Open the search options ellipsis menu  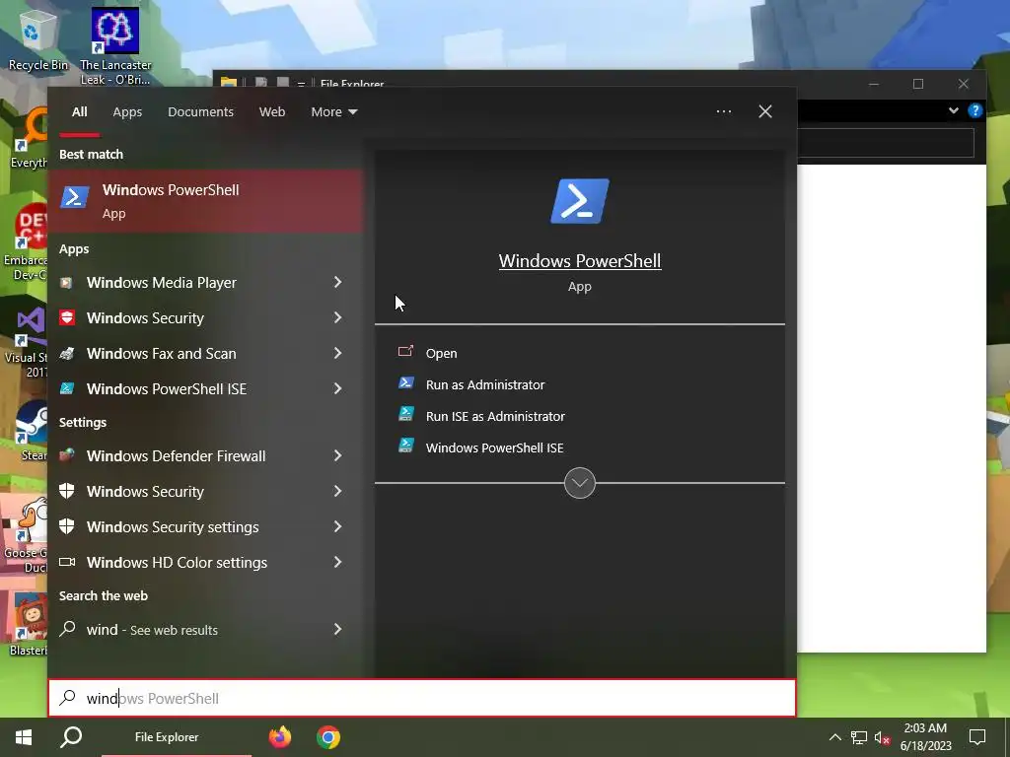[724, 111]
